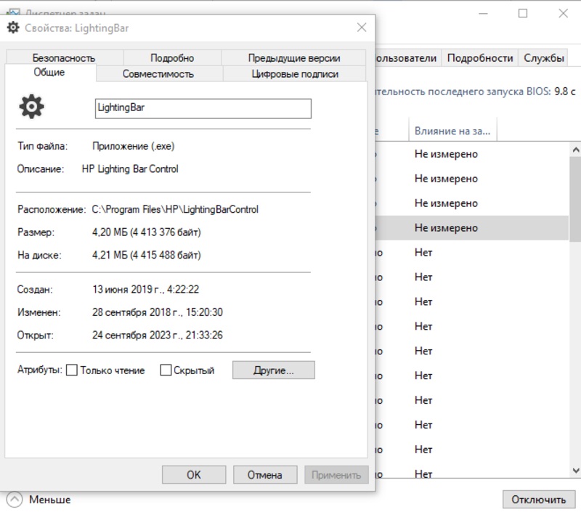Viewport: 581px width, 520px height.
Task: Click the large gear application icon
Action: pyautogui.click(x=31, y=108)
